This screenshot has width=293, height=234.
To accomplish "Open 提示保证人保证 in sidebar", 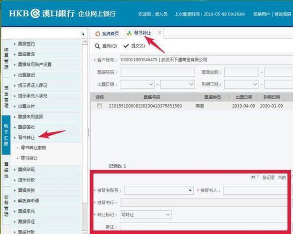I will [32, 86].
